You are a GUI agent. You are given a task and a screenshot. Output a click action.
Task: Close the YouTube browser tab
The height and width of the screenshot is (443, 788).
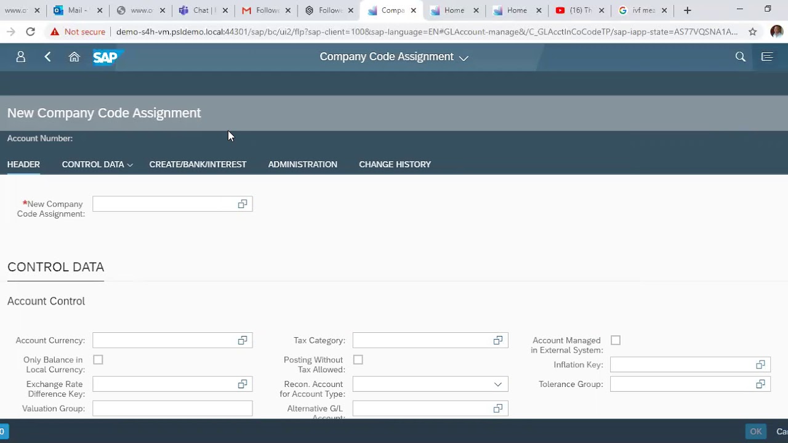coord(601,10)
